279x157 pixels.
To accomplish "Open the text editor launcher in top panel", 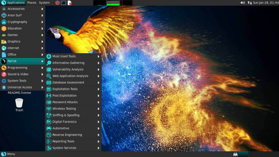I will click(x=70, y=3).
